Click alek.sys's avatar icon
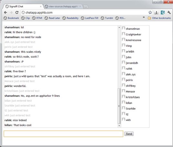 tap(124, 74)
